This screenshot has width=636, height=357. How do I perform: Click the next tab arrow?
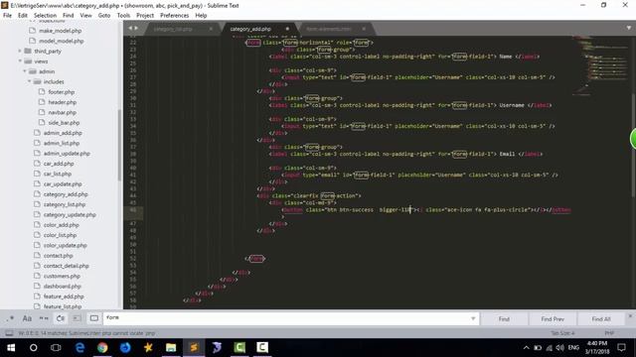[x=136, y=28]
